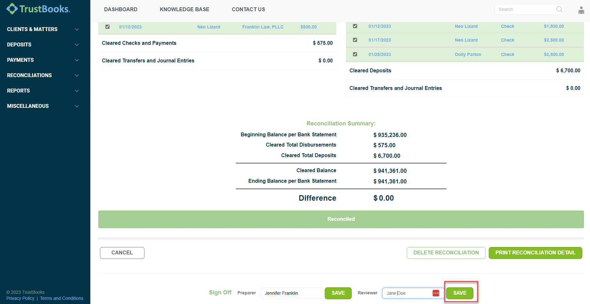
Task: Click the $500.00 payment amount
Action: [x=308, y=27]
